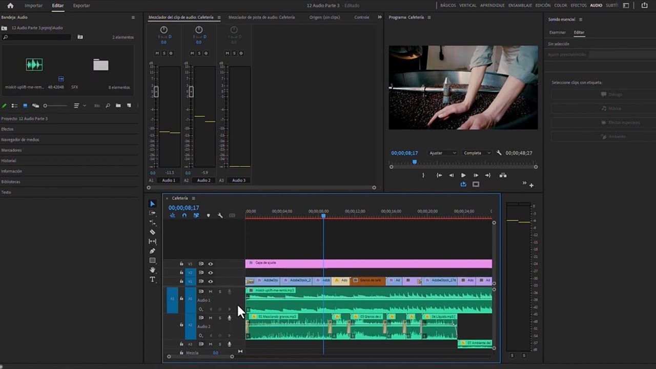The width and height of the screenshot is (656, 369).
Task: Switch to the Exportar tab
Action: [x=81, y=6]
